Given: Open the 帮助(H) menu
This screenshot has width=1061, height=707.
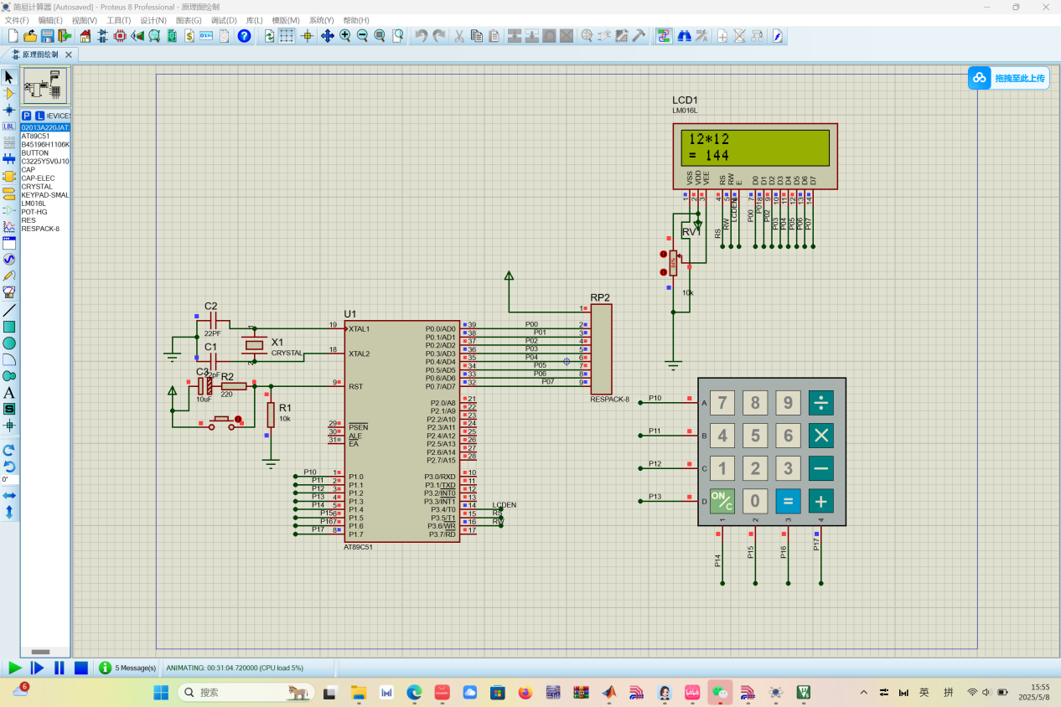Looking at the screenshot, I should pos(356,20).
